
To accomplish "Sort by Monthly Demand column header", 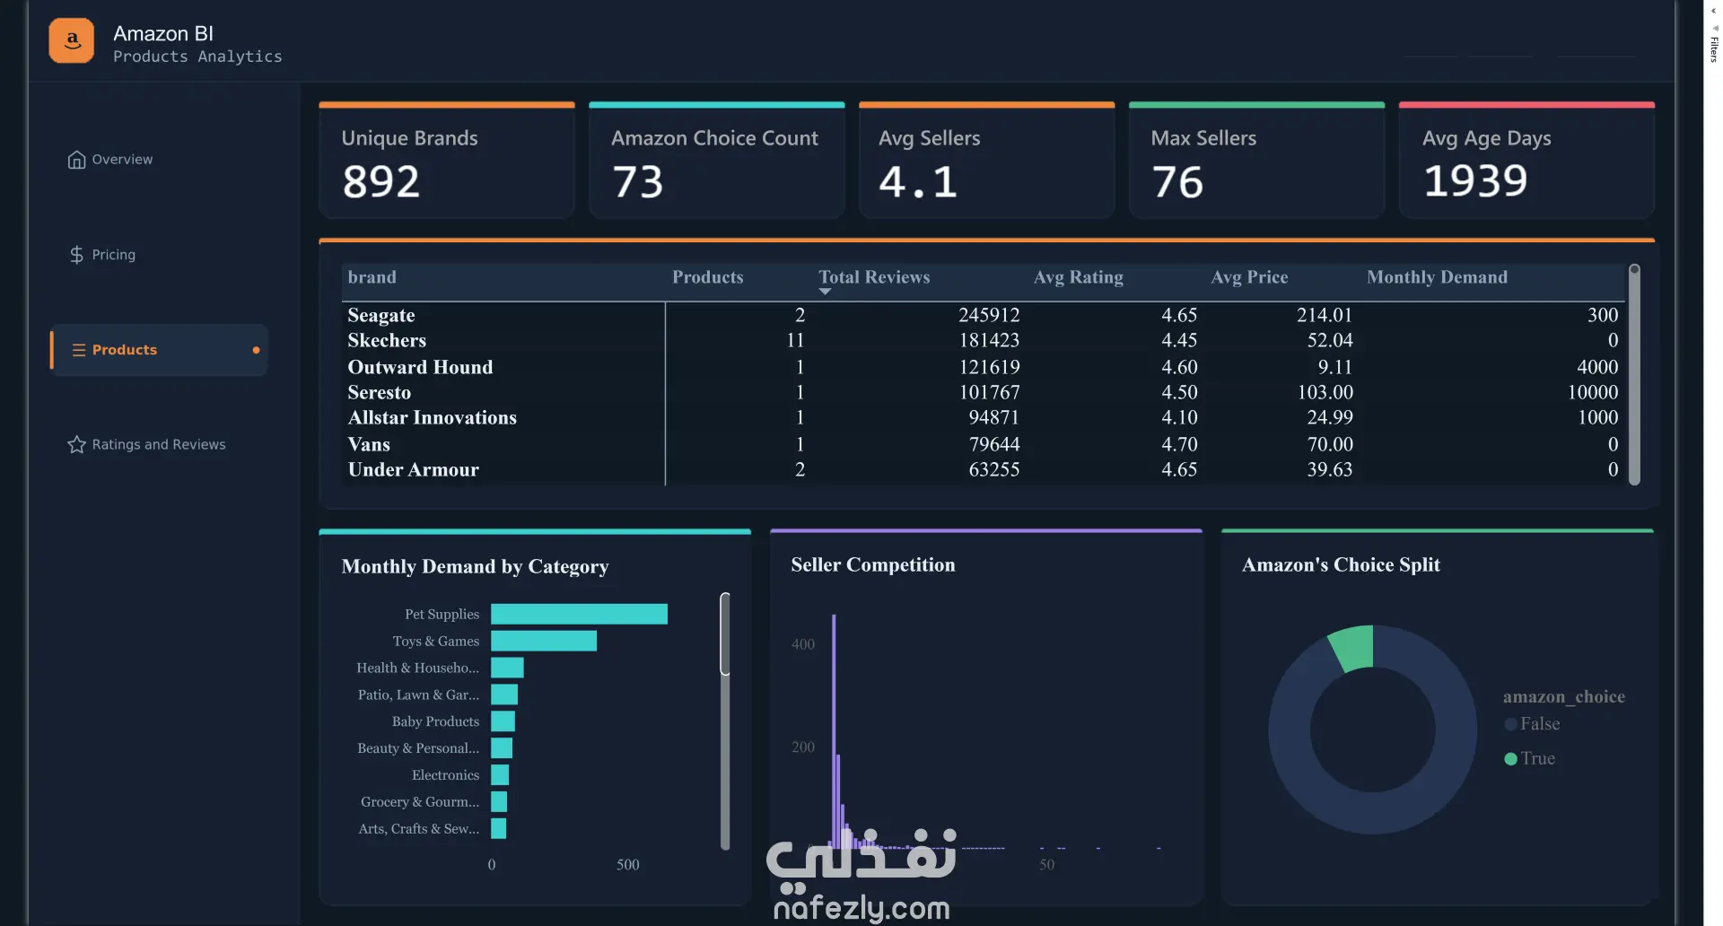I will click(x=1437, y=277).
